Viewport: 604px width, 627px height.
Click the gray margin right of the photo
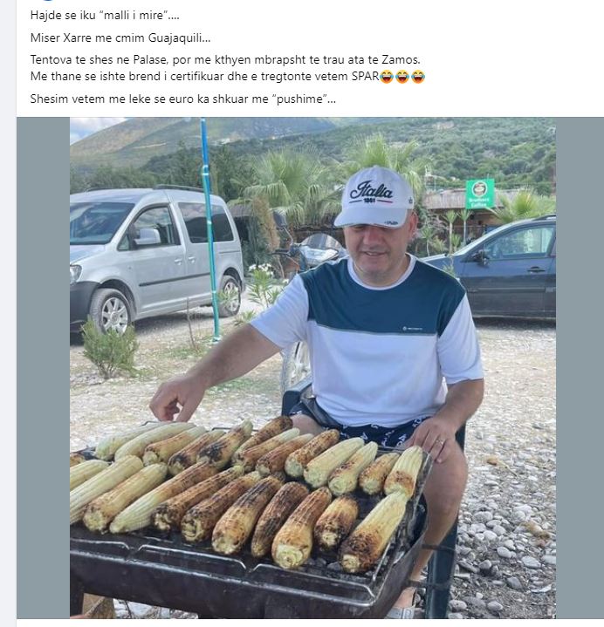579,366
